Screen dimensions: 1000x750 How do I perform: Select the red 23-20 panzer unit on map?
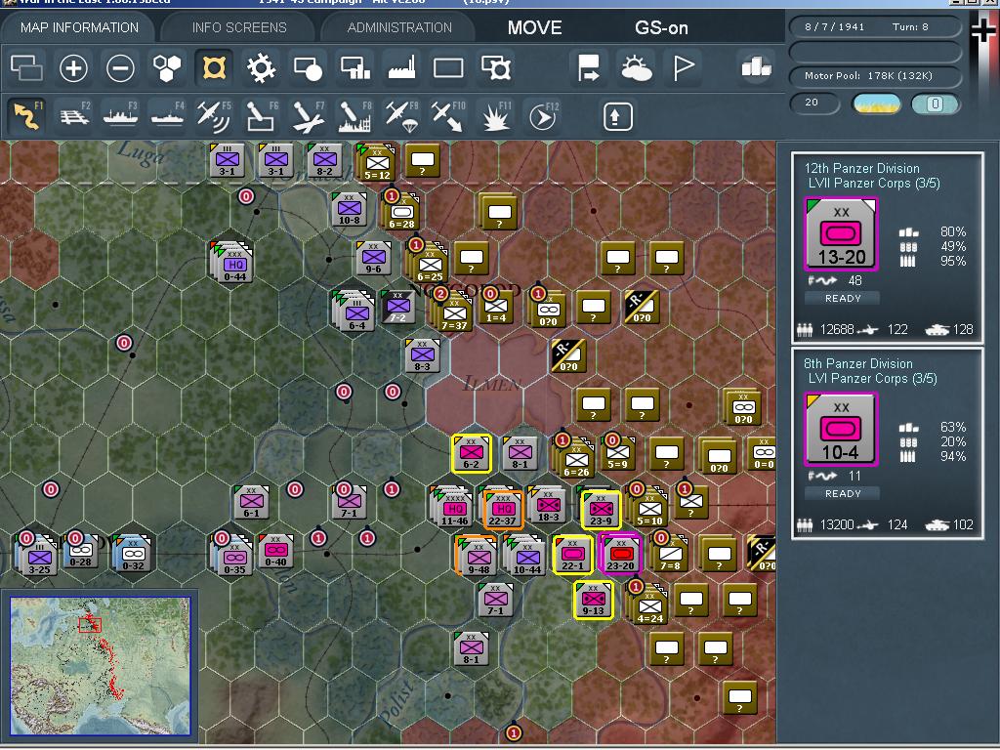click(x=620, y=554)
